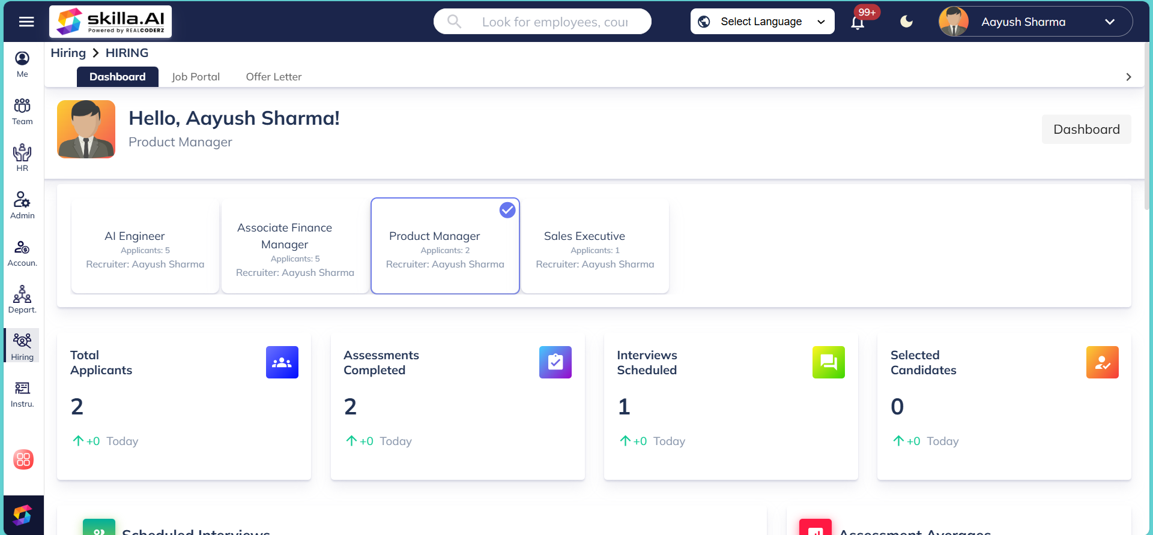Click the +0 Today under Total Applicants

105,441
